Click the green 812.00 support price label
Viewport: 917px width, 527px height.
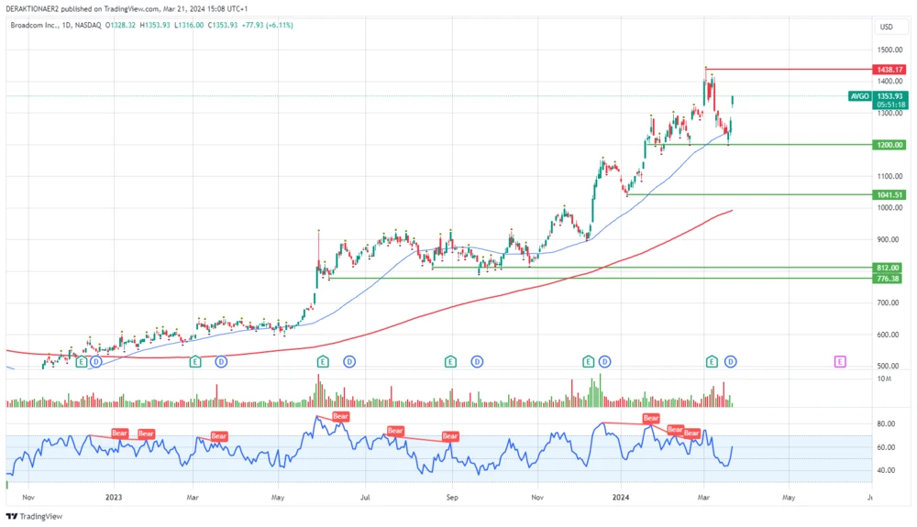pyautogui.click(x=888, y=268)
